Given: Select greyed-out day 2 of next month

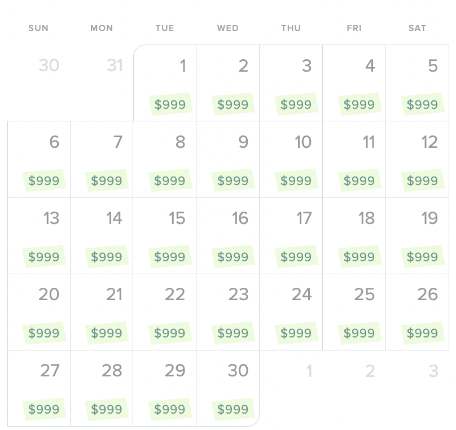Looking at the screenshot, I should [370, 371].
